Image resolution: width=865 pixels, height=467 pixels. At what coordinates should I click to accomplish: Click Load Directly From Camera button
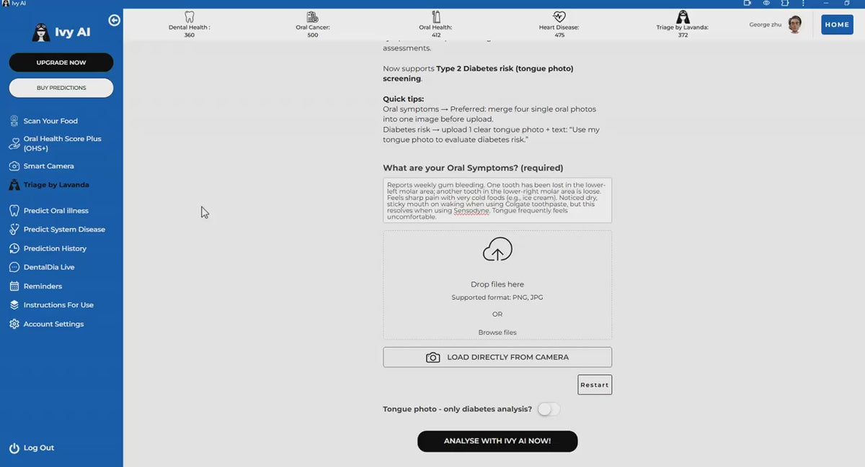(x=497, y=357)
